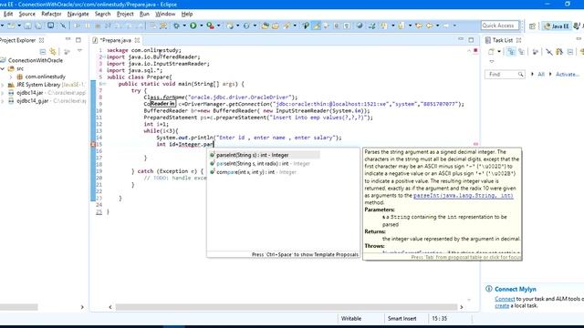Screen dimensions: 584x328
Task: Click the Save toolbar icon
Action: [28, 26]
